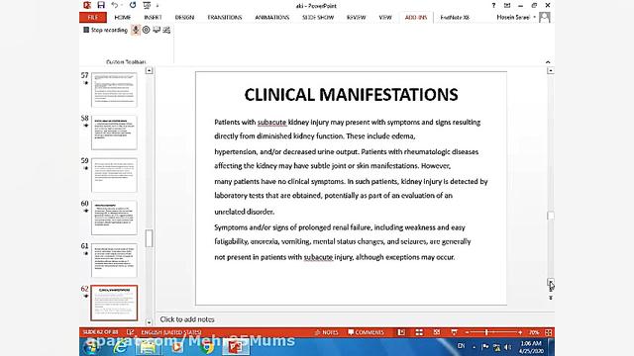The image size is (634, 356).
Task: Launch Slide Show view from status bar
Action: pos(454,332)
